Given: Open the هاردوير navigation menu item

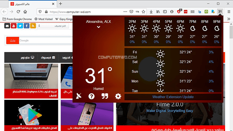Looking at the screenshot, I should tap(28, 57).
